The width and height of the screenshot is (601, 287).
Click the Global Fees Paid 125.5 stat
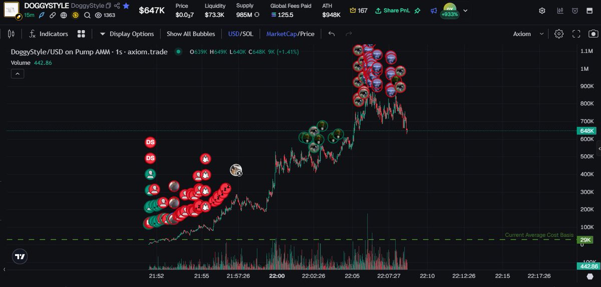[290, 11]
